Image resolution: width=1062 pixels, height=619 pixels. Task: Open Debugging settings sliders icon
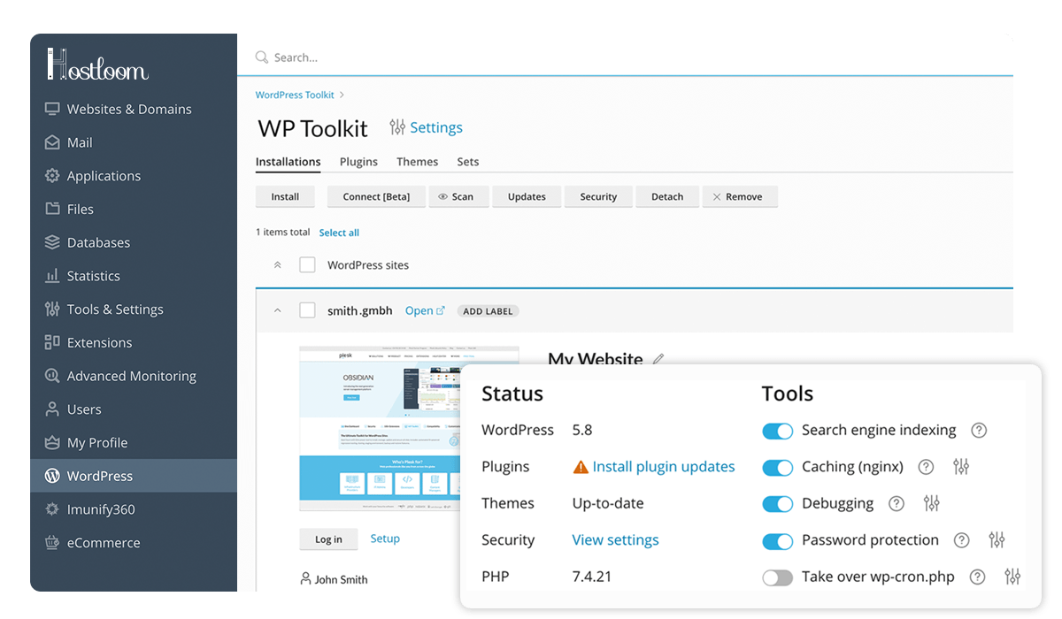[x=931, y=503]
